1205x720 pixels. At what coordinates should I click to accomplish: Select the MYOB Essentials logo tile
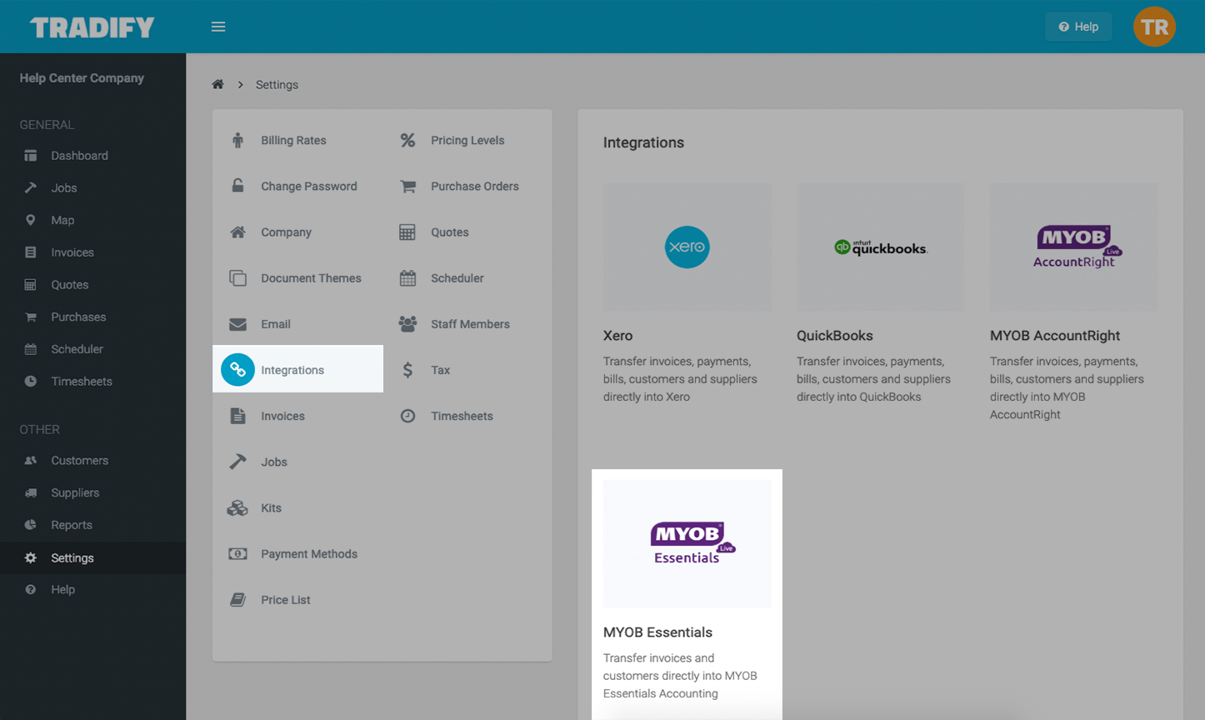point(687,543)
